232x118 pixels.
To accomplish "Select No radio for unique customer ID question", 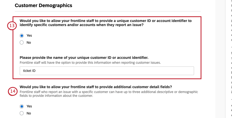I will click(22, 43).
